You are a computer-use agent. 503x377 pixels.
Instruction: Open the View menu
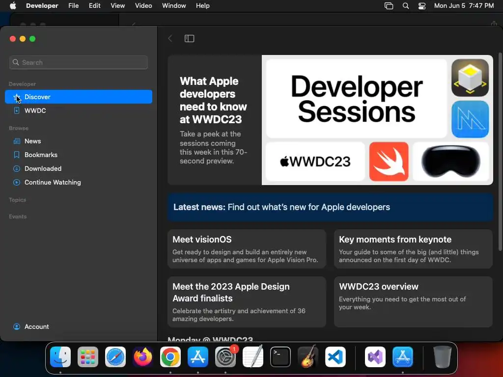(x=118, y=6)
